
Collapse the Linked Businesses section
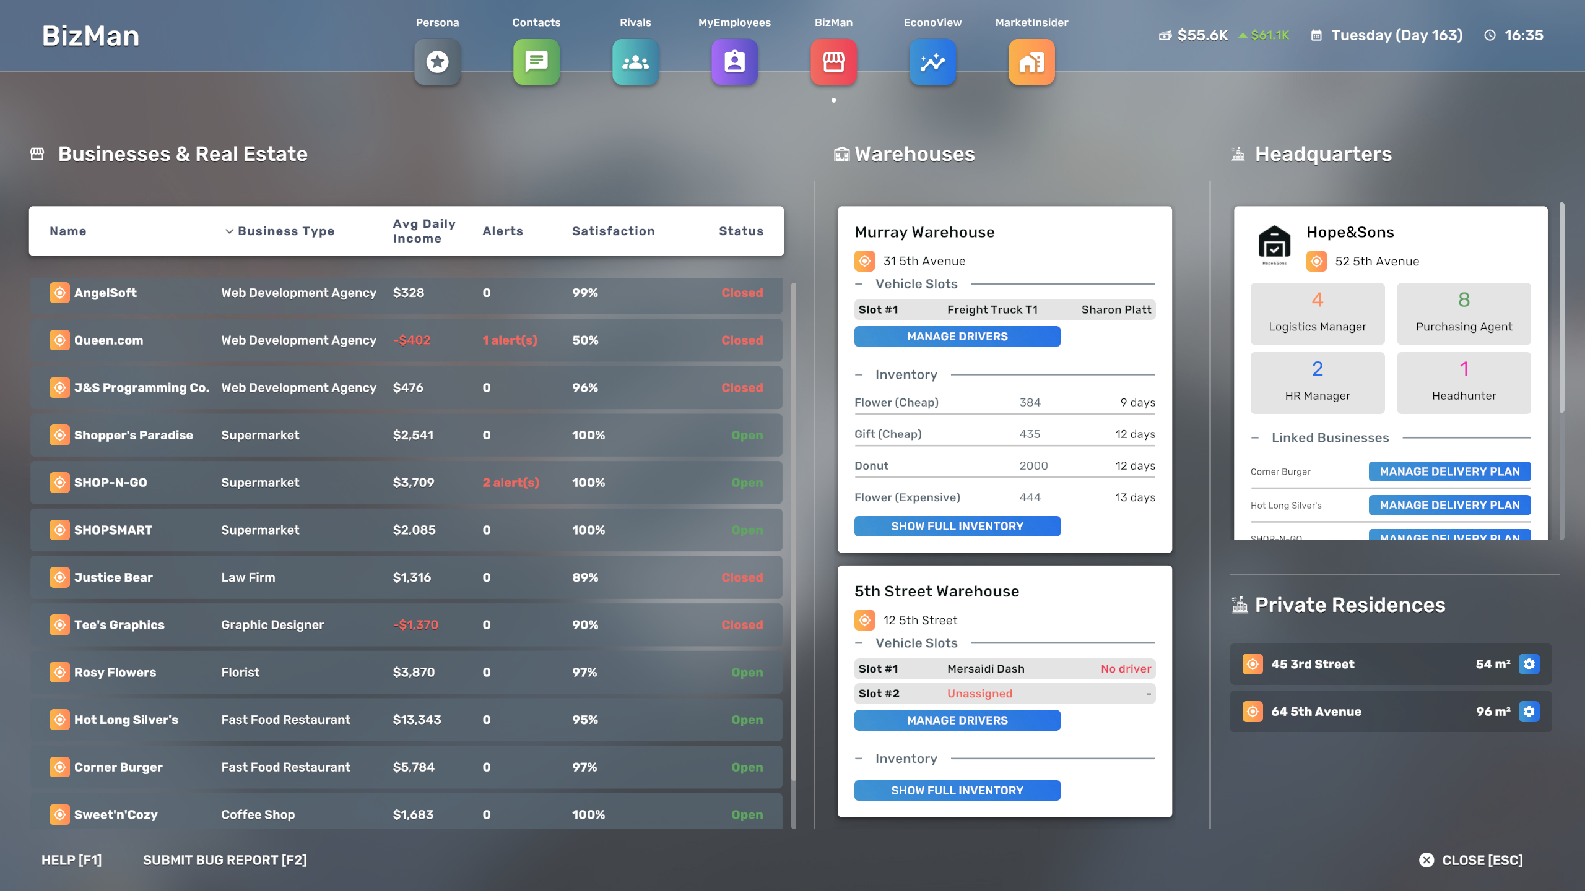tap(1255, 438)
